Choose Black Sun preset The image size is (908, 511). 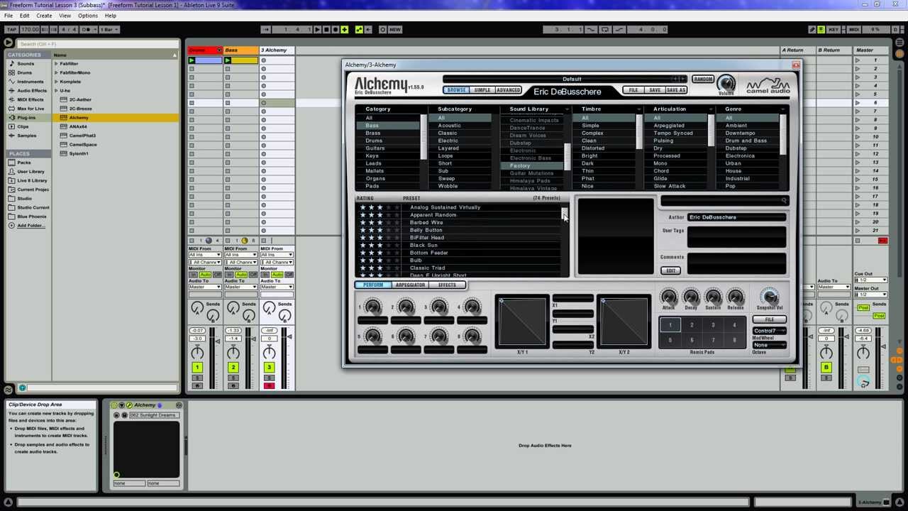click(x=423, y=245)
